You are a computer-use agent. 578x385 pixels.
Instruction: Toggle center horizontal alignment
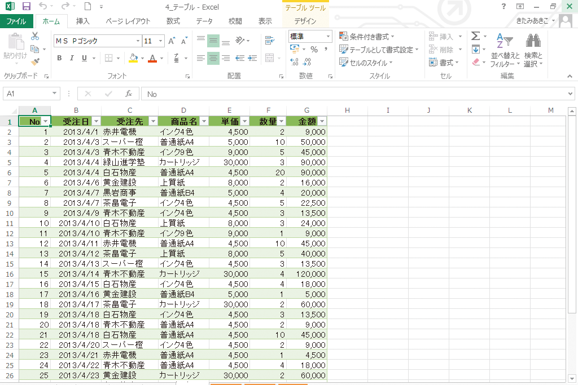click(x=213, y=58)
